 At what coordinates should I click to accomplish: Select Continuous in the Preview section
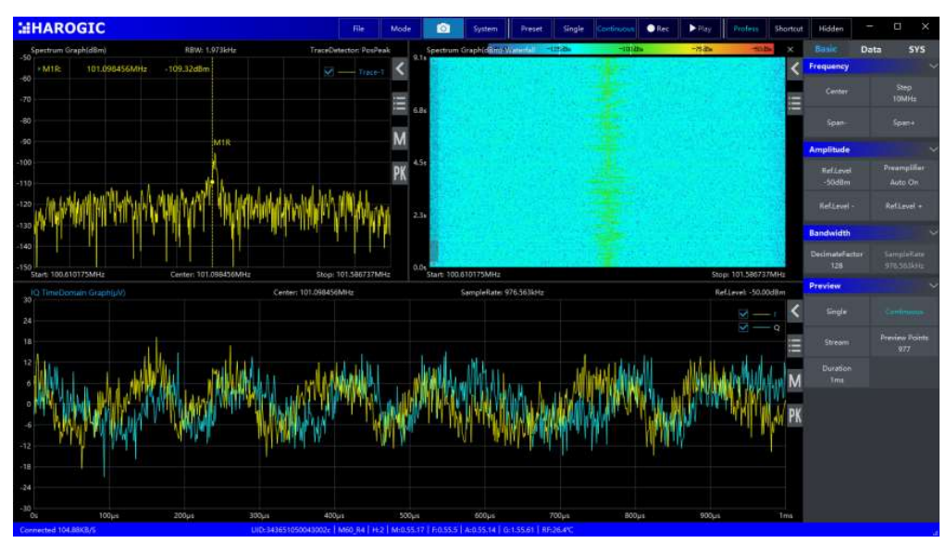[903, 312]
